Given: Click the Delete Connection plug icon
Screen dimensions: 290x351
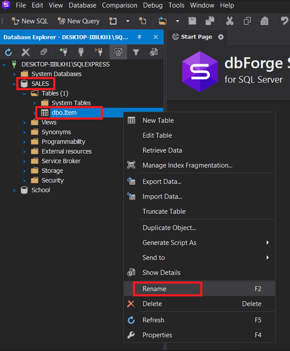Looking at the screenshot, I should click(x=98, y=52).
